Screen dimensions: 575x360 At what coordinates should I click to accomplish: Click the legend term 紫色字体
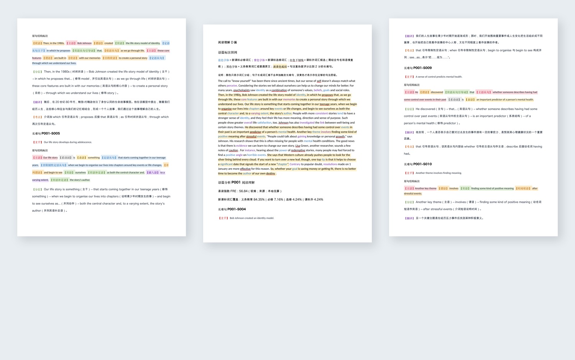click(x=260, y=60)
